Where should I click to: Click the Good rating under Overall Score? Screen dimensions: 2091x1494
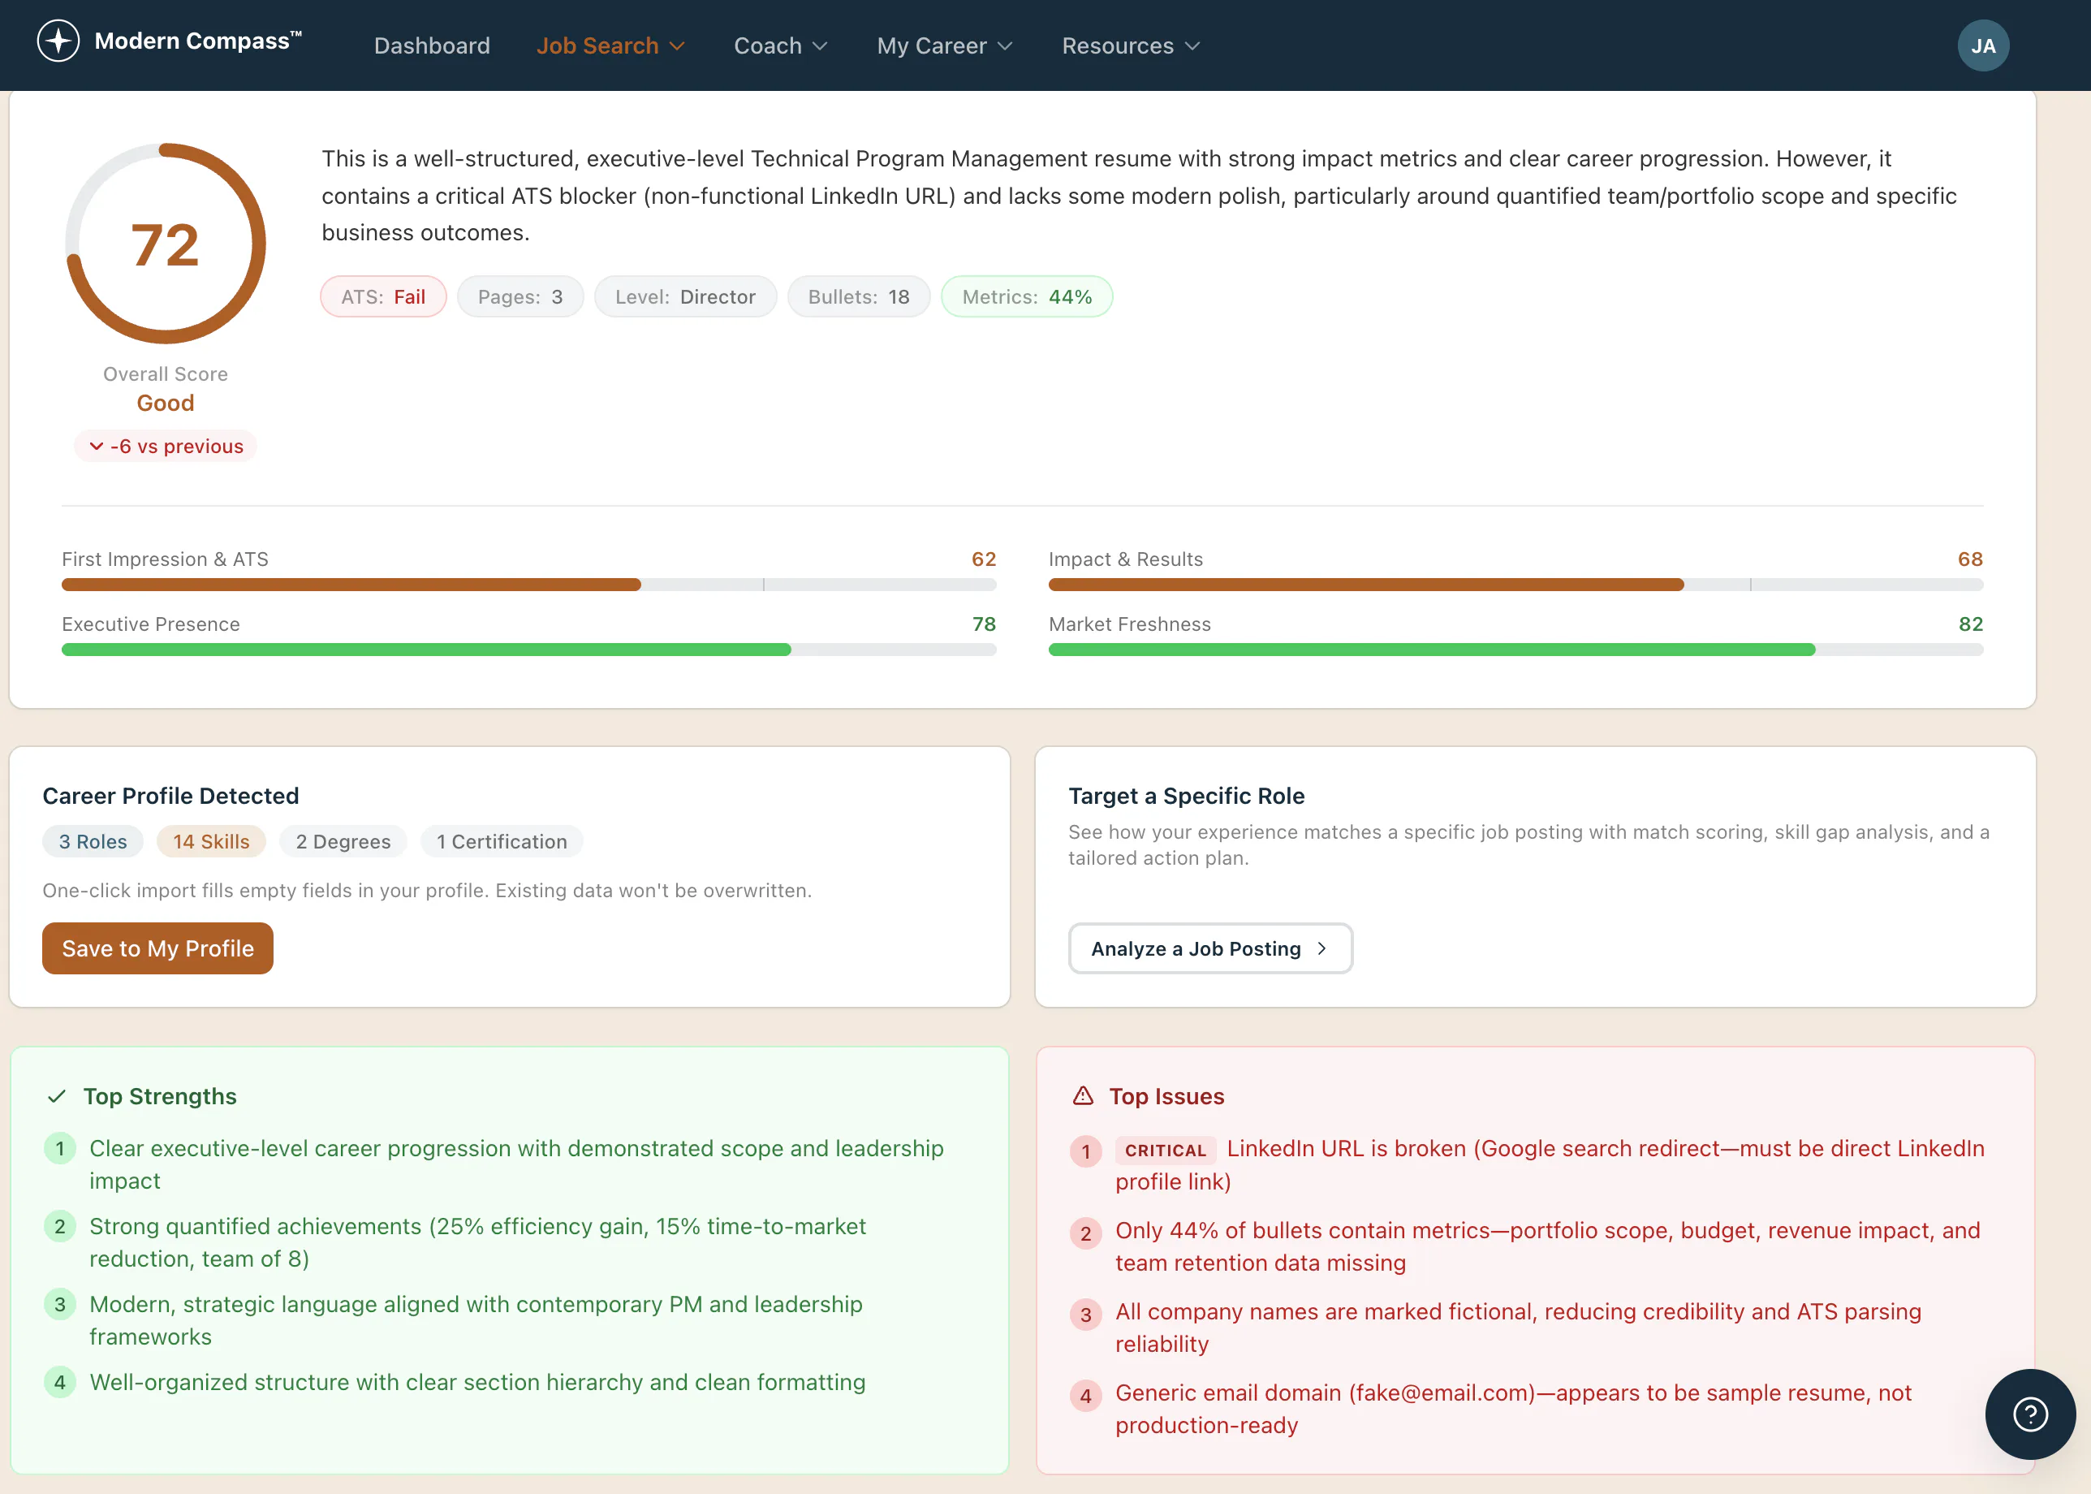pos(166,403)
